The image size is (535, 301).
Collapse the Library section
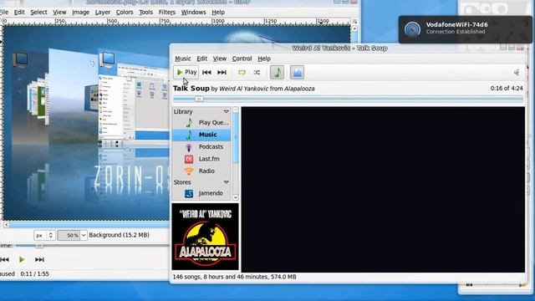(226, 111)
